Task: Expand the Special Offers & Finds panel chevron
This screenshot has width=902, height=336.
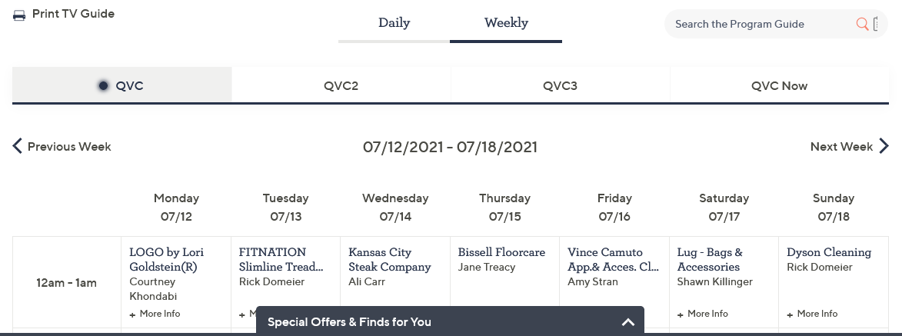Action: pyautogui.click(x=627, y=322)
